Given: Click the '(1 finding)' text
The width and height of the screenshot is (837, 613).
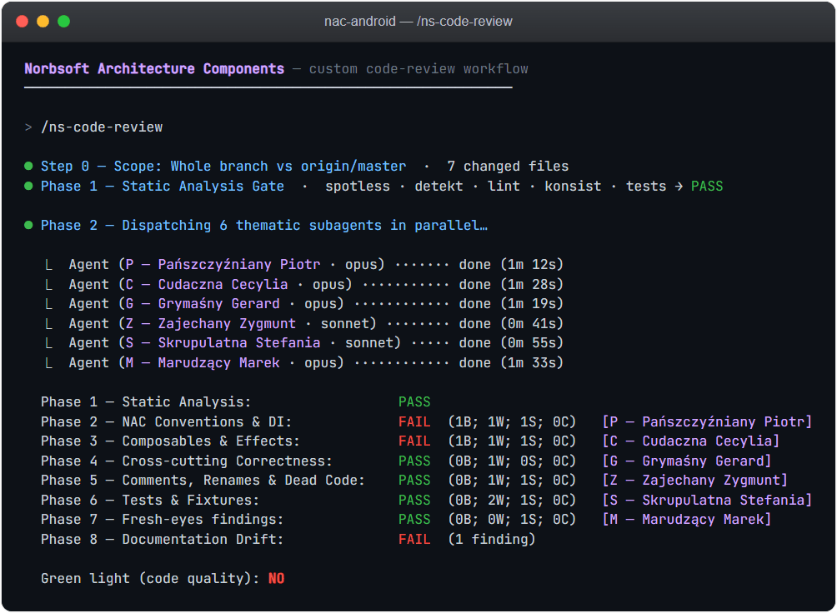Looking at the screenshot, I should click(492, 540).
